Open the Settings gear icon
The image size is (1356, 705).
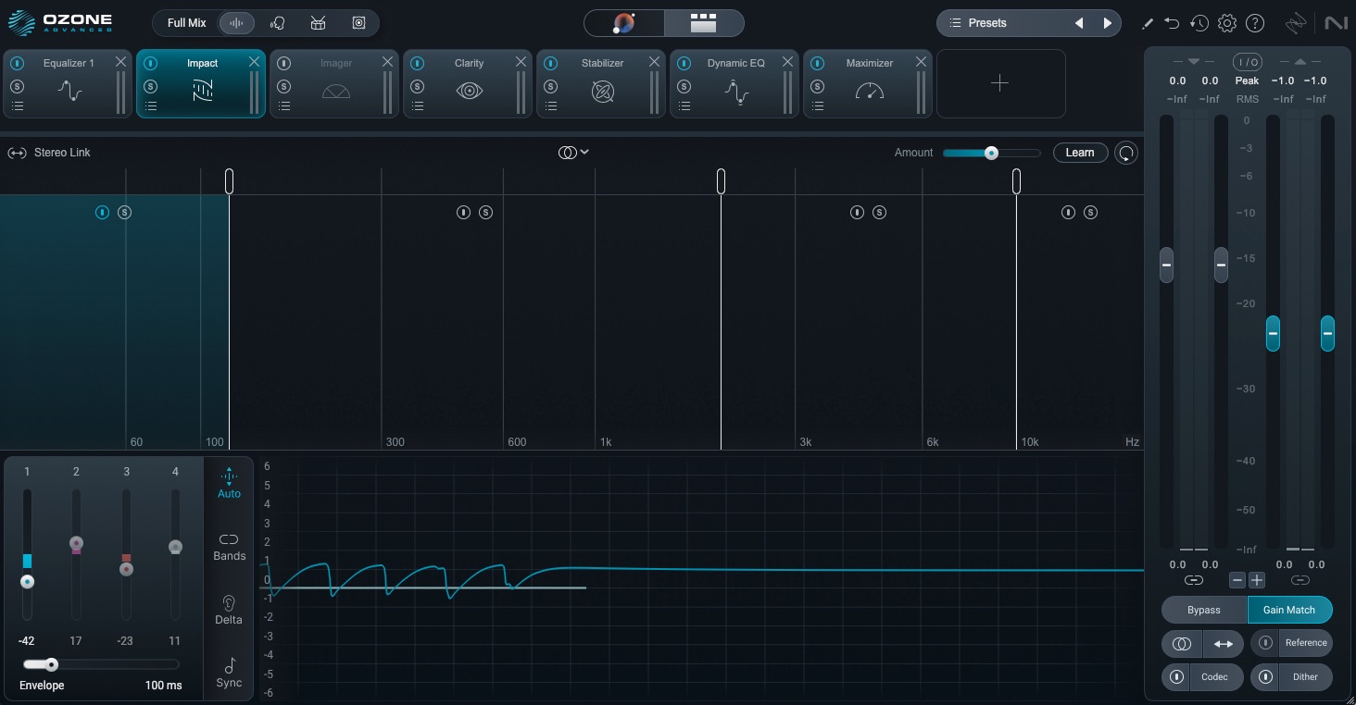click(1227, 23)
